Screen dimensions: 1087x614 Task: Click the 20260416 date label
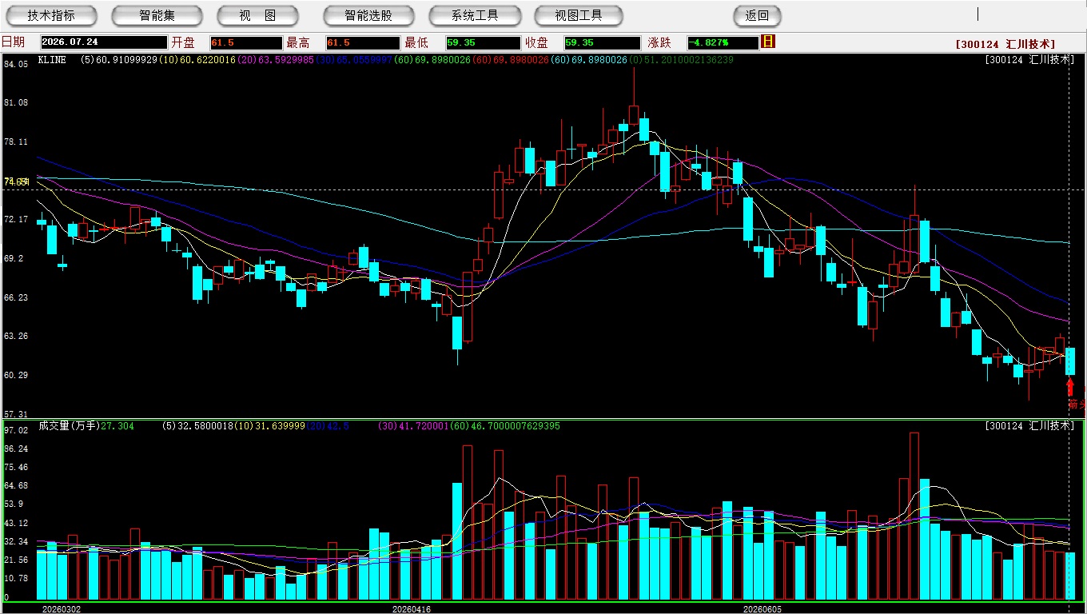tap(411, 609)
